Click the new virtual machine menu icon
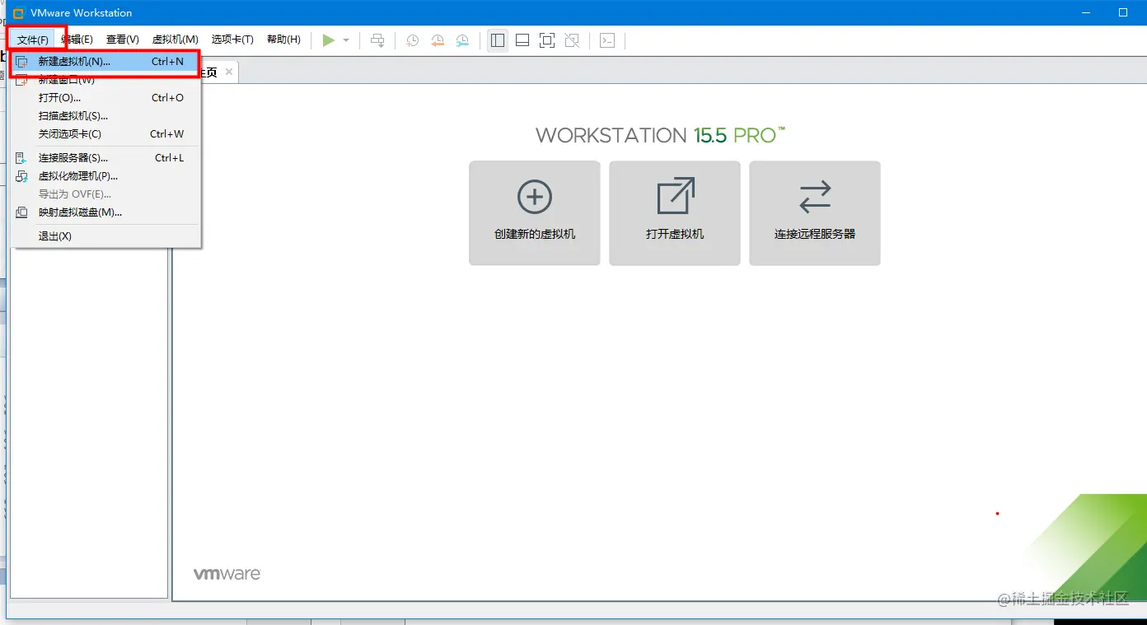The width and height of the screenshot is (1147, 625). [x=21, y=62]
